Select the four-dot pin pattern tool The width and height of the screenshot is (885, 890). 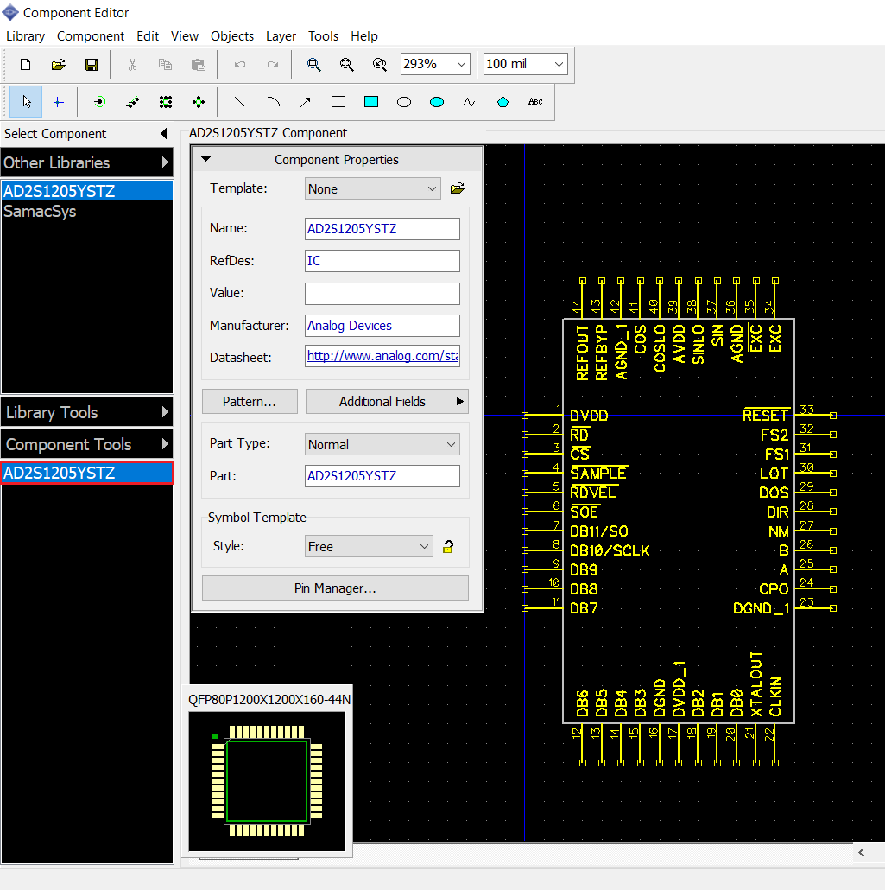(199, 102)
